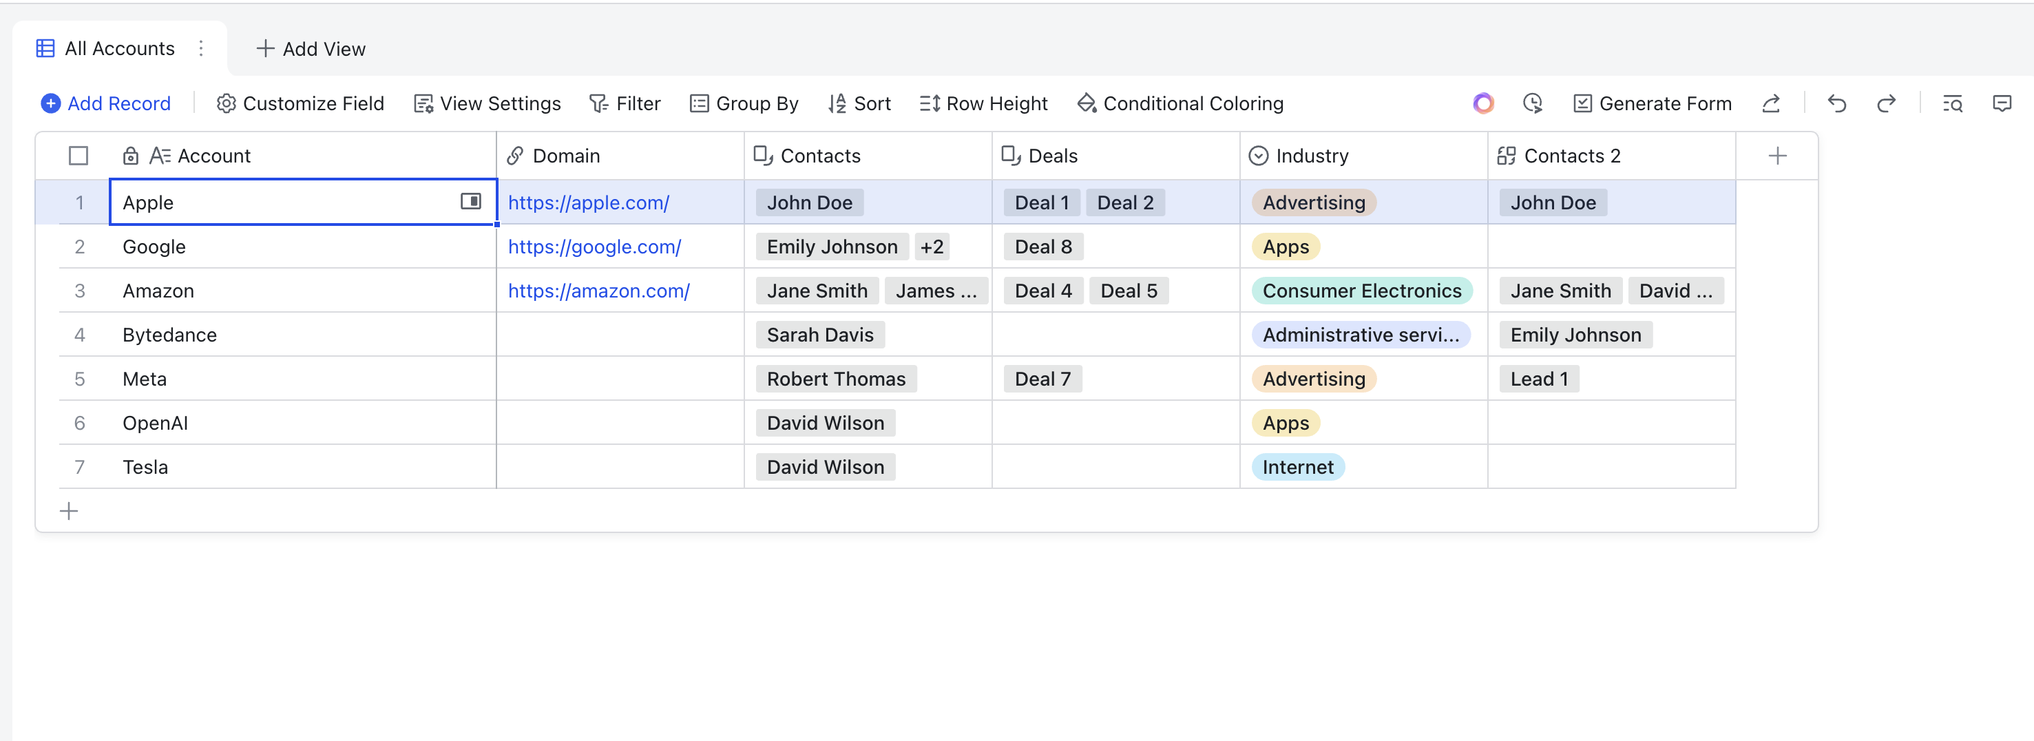Click the Tesla account cell
Screen dimensions: 2034x741
coord(302,467)
